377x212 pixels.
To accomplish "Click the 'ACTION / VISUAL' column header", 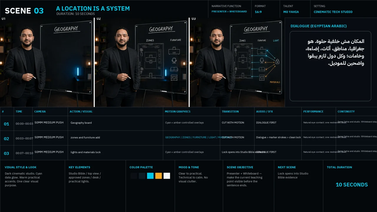I will coord(81,112).
